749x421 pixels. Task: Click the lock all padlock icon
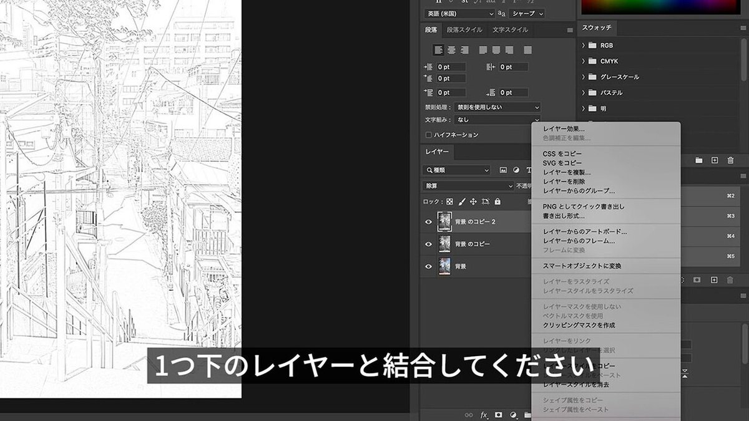pyautogui.click(x=497, y=201)
